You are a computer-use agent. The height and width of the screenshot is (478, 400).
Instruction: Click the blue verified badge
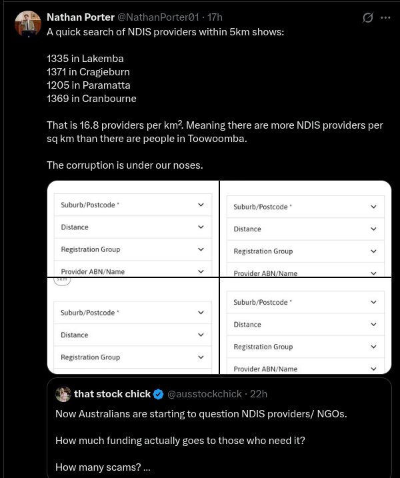pyautogui.click(x=158, y=394)
